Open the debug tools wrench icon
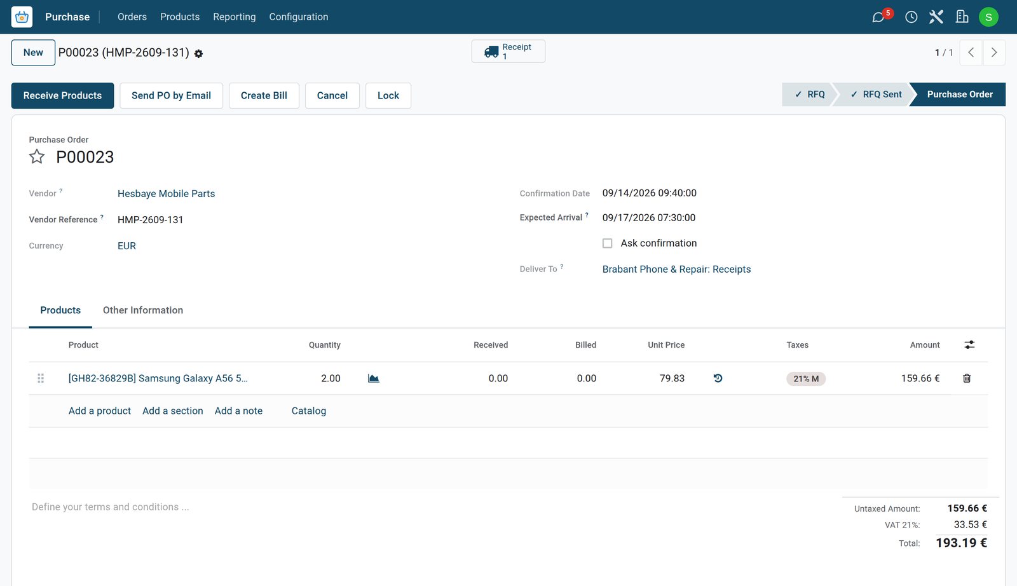 tap(936, 17)
